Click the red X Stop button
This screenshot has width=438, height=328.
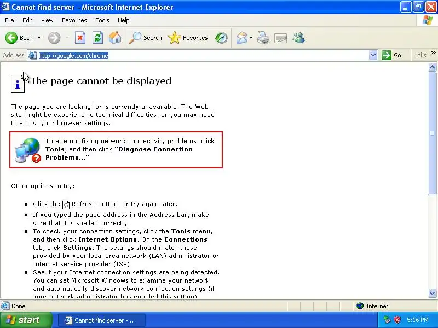click(80, 38)
